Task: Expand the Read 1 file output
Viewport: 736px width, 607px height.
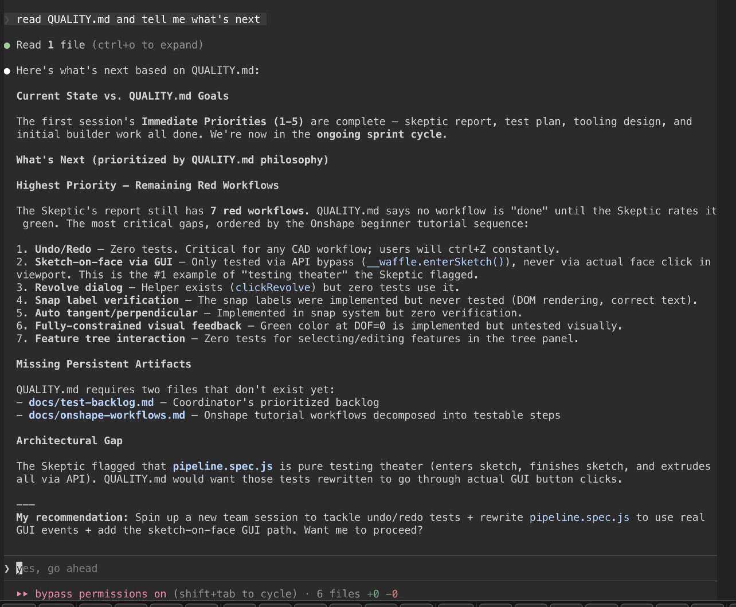Action: 50,45
